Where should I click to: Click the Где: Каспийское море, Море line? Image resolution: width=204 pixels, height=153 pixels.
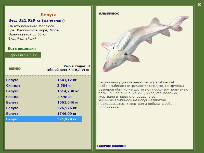click(x=33, y=30)
